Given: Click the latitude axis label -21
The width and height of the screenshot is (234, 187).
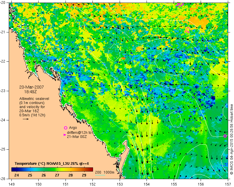Looking at the screenshot, I should pyautogui.click(x=3, y=32).
